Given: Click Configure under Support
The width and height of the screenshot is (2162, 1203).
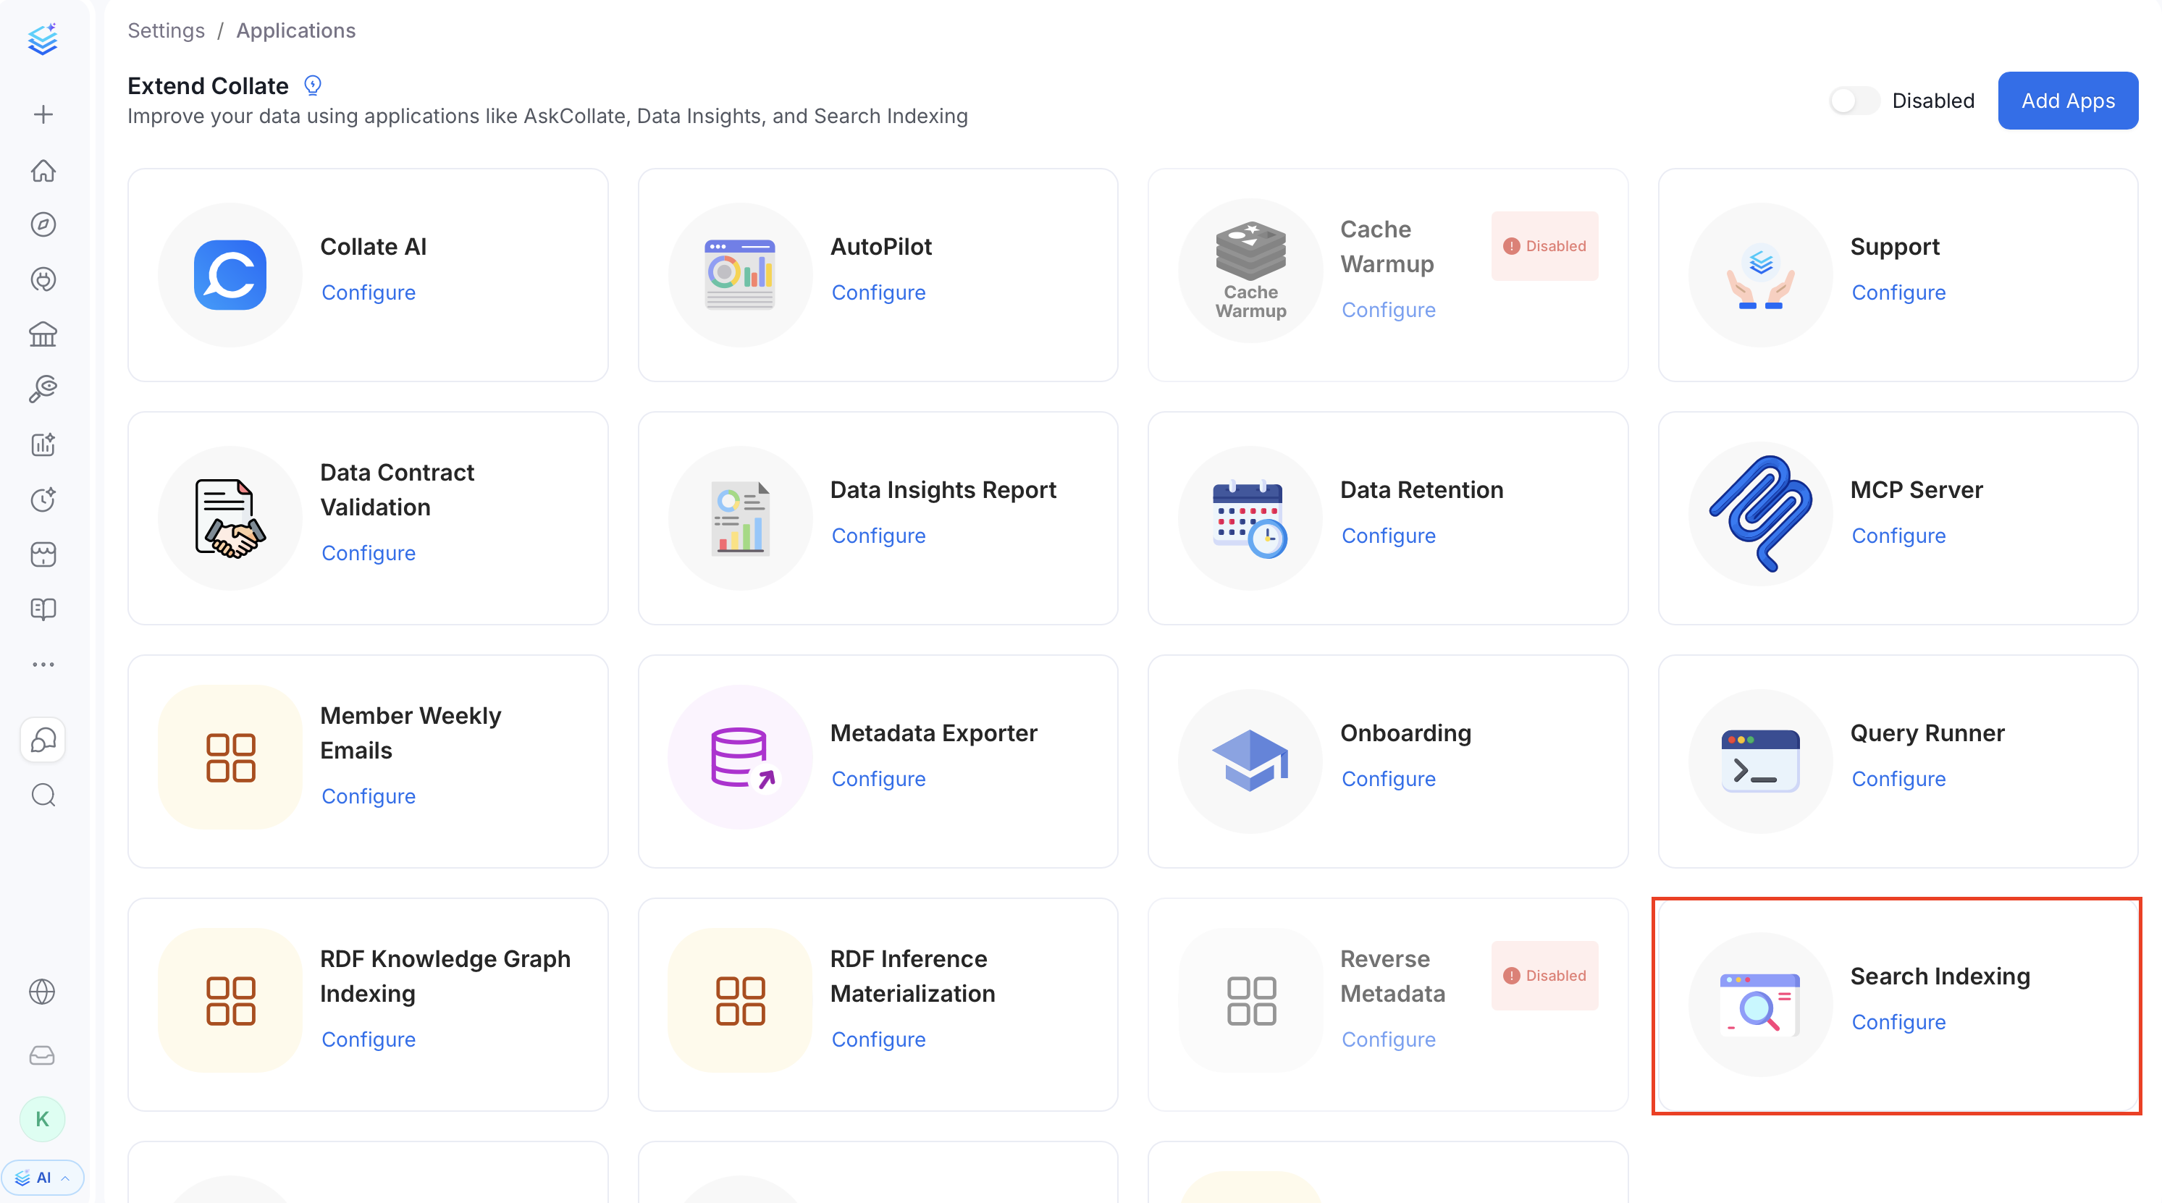Looking at the screenshot, I should point(1898,292).
